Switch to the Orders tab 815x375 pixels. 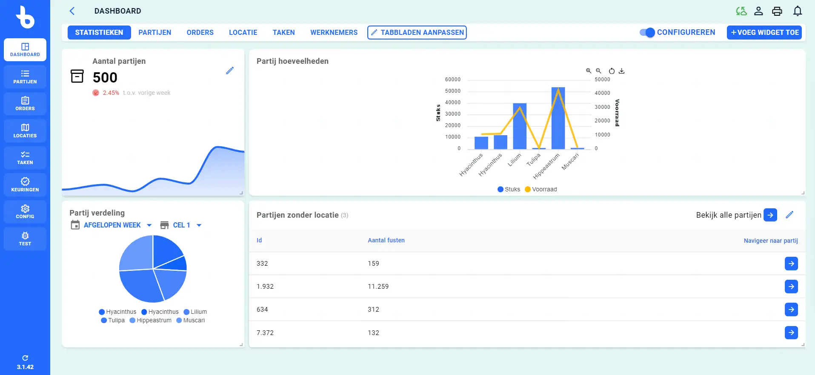(200, 32)
